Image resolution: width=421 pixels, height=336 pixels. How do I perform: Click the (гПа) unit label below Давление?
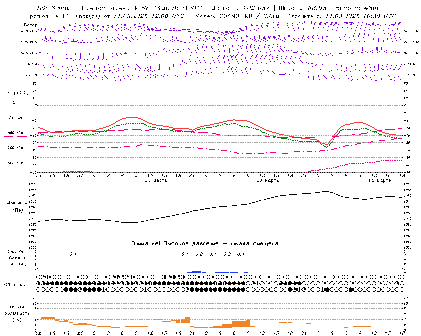click(x=17, y=210)
